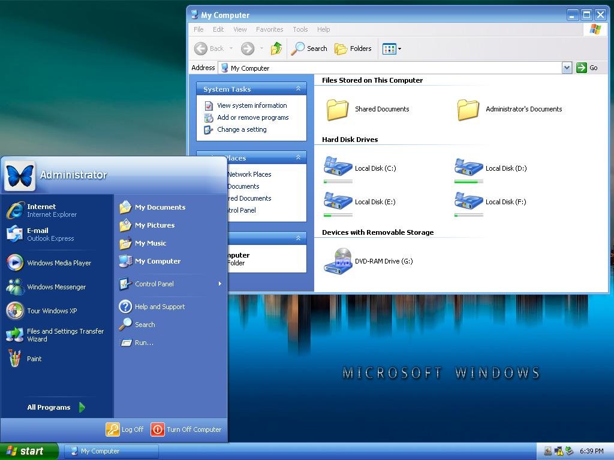This screenshot has height=460, width=614.
Task: Click the Log Off button
Action: [x=125, y=429]
